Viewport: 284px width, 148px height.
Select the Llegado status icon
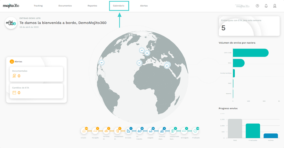pyautogui.click(x=151, y=131)
